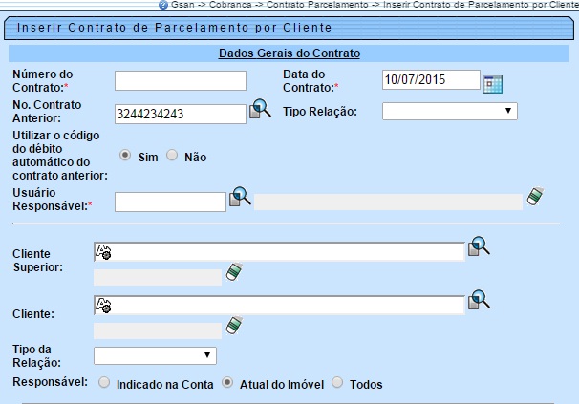Viewport: 579px width, 404px height.
Task: Open the calendar picker for Data do Contrato
Action: 493,83
